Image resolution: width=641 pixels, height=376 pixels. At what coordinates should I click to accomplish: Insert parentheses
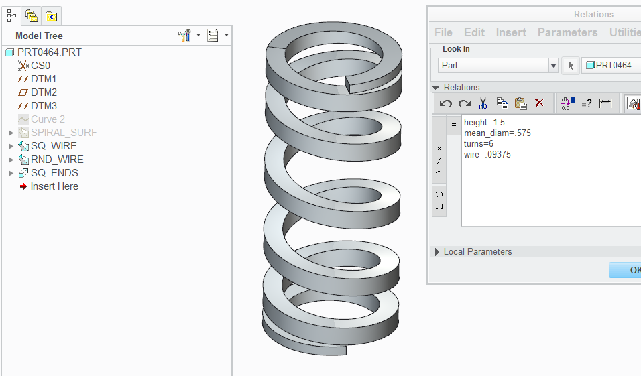tap(439, 194)
